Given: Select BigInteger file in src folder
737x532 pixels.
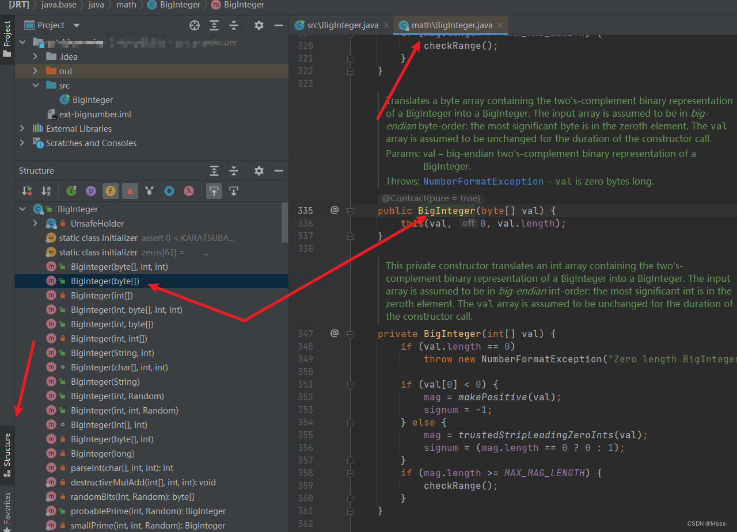Looking at the screenshot, I should tap(86, 99).
